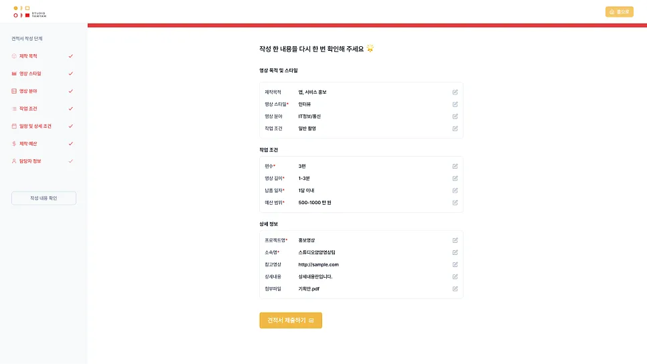Open the http://sample.com reference link
Screen dimensions: 647x364
coord(318,265)
